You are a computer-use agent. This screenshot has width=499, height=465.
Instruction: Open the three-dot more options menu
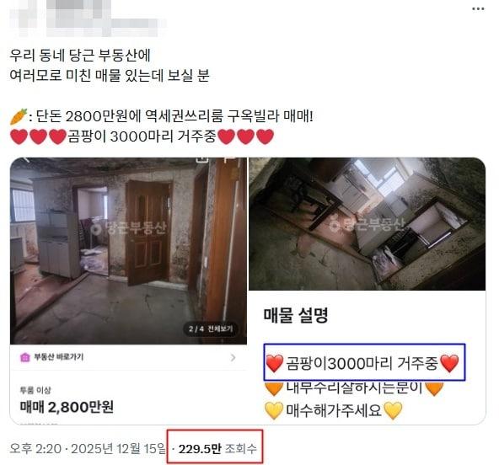[x=478, y=9]
